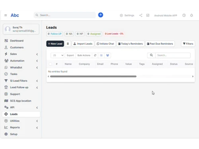Click the group users icon in table toolbar
This screenshot has width=199, height=149.
pyautogui.click(x=107, y=55)
